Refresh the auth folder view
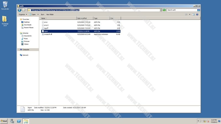The height and width of the screenshot is (124, 221). (x=164, y=10)
